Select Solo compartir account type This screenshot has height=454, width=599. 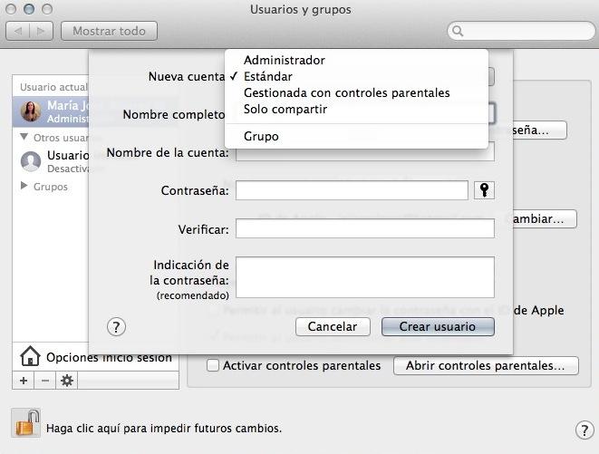pyautogui.click(x=285, y=109)
